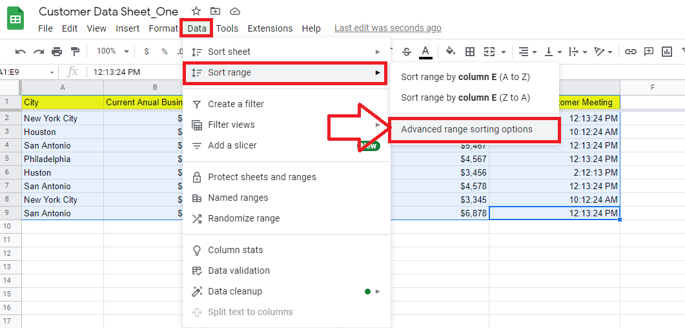The height and width of the screenshot is (328, 685).
Task: Click cell A2 containing New York City
Action: (62, 118)
